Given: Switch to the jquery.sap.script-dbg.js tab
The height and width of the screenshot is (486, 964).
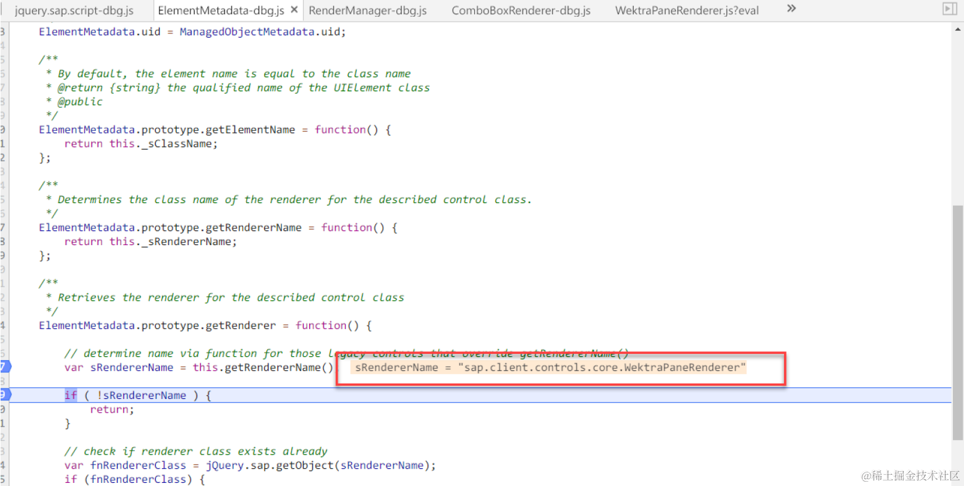Looking at the screenshot, I should 74,10.
